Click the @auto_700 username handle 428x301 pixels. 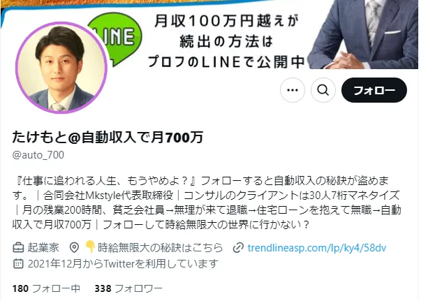[38, 155]
